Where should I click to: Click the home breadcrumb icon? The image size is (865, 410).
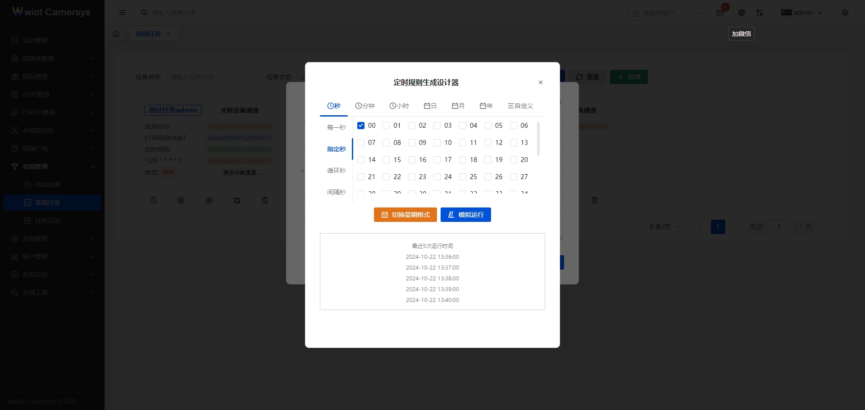116,33
